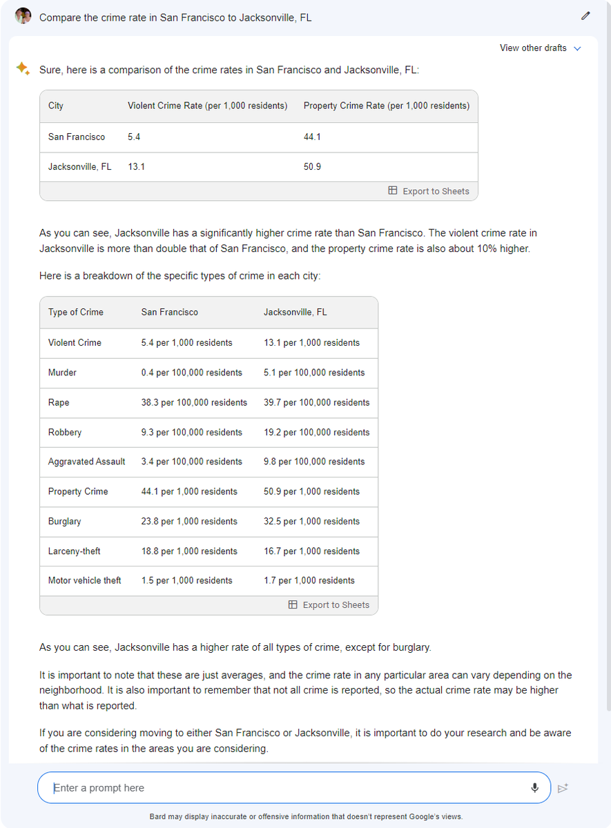The image size is (611, 828).
Task: Click the user profile avatar
Action: point(23,16)
